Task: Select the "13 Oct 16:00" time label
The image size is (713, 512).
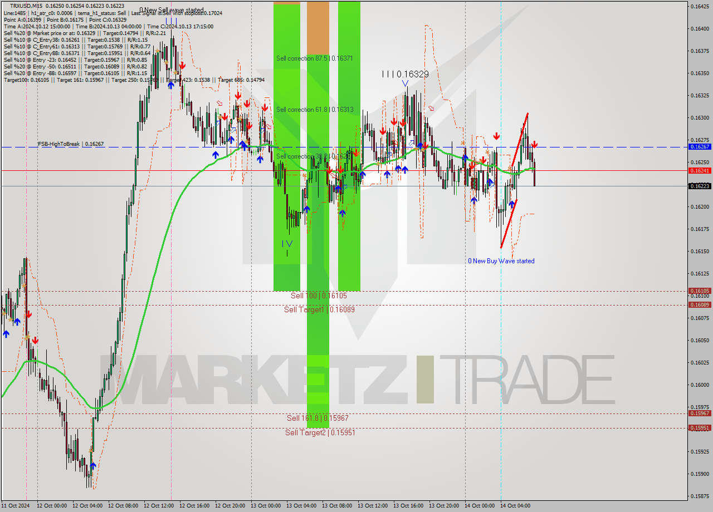Action: (408, 506)
